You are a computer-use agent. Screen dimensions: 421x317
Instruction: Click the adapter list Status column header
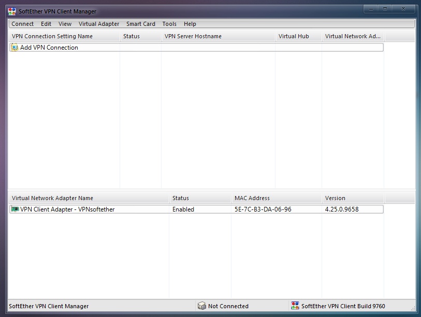pos(200,198)
